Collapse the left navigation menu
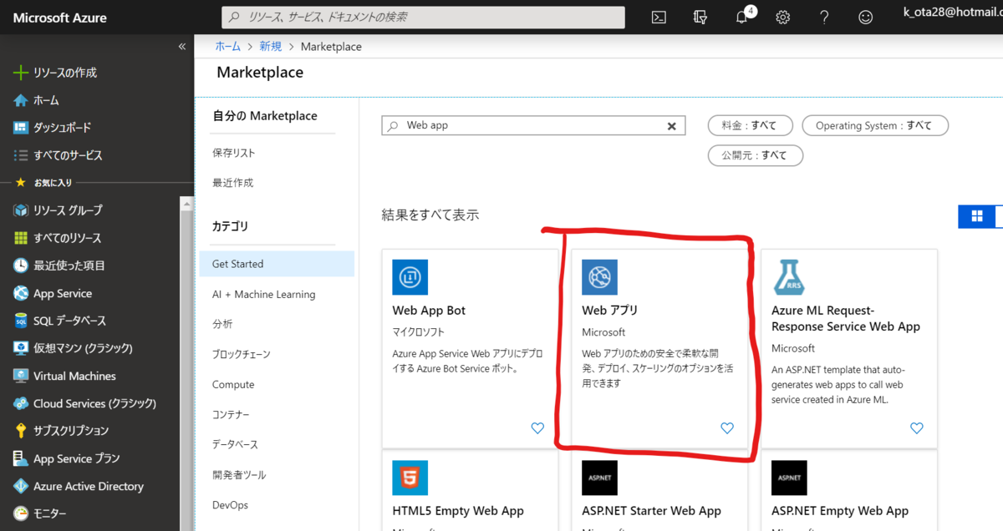Screen dimensions: 1003x531 [182, 47]
